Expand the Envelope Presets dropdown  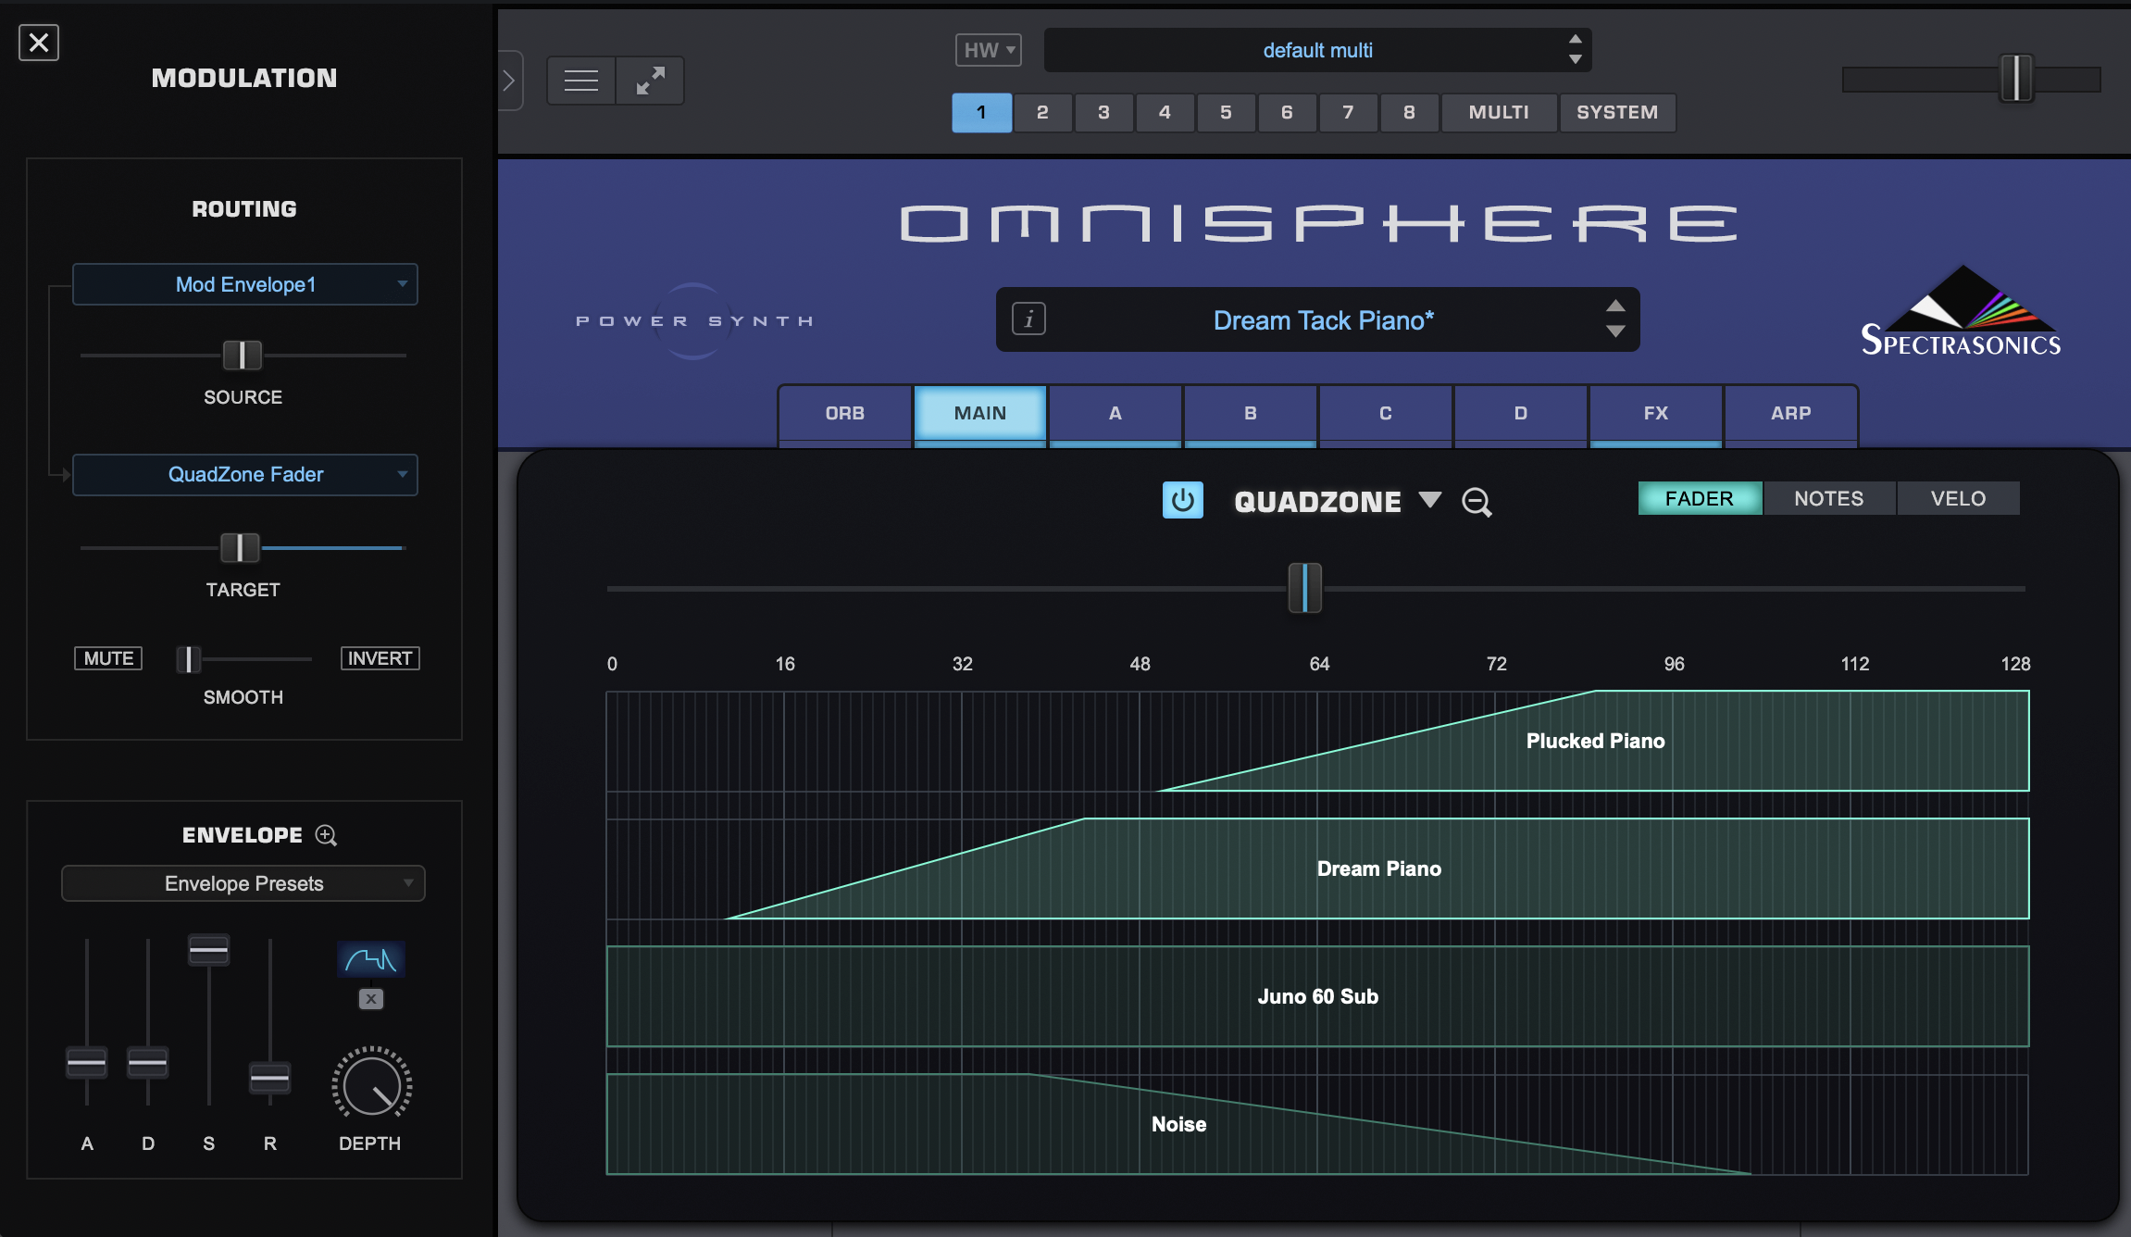coord(243,883)
